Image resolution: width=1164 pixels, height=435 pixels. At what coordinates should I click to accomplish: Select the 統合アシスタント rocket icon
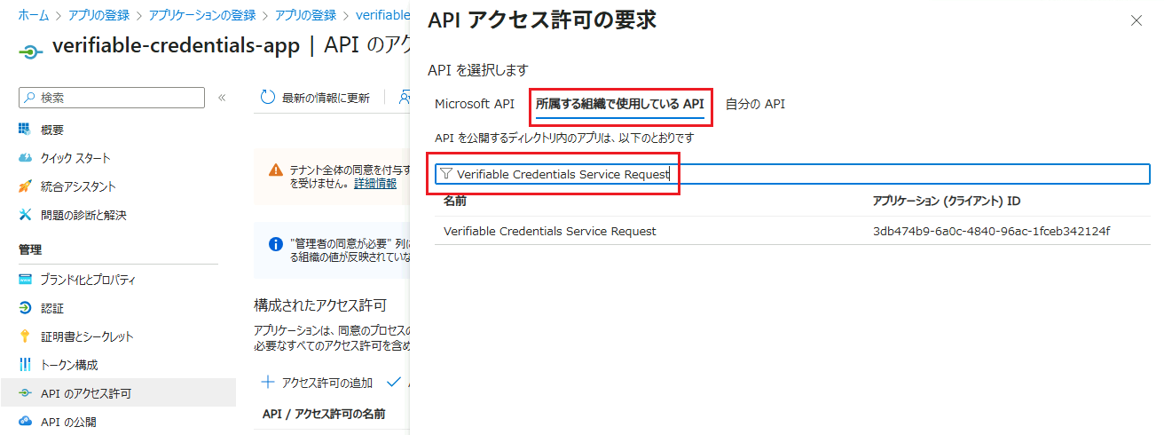(25, 186)
